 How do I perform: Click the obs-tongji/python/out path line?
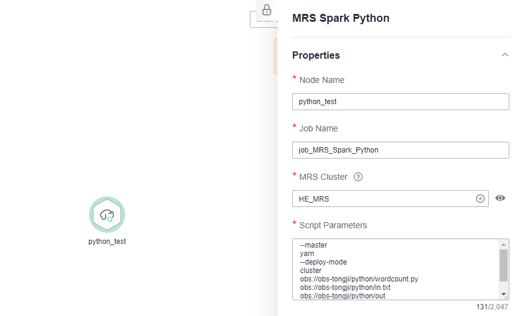tap(342, 296)
